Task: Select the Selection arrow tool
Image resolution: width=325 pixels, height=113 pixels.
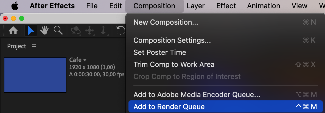Action: (x=31, y=31)
